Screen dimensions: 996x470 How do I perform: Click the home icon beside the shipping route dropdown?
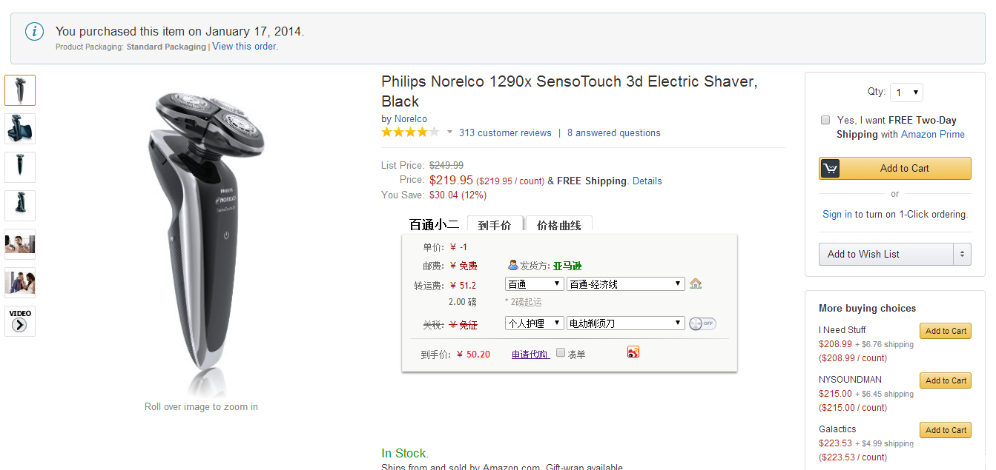[x=696, y=283]
